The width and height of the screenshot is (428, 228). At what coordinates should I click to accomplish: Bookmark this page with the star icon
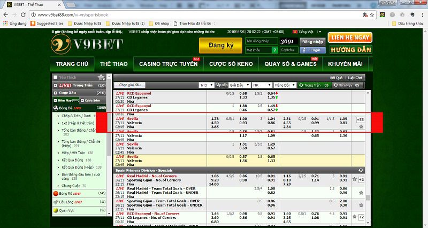point(372,15)
